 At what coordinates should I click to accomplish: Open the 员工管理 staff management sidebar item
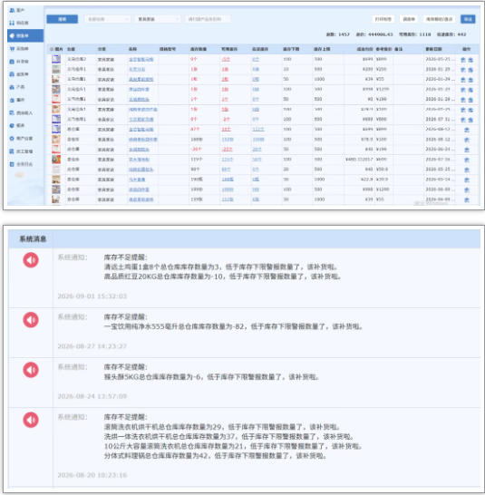(x=21, y=151)
